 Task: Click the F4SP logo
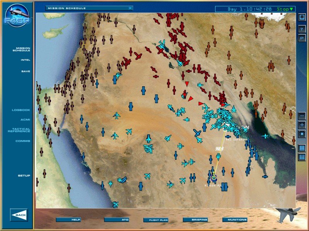17,16
